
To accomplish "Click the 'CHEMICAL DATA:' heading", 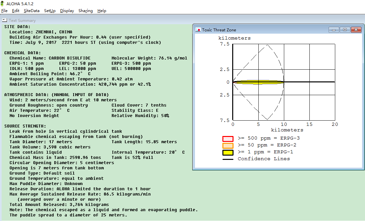I will (23, 53).
